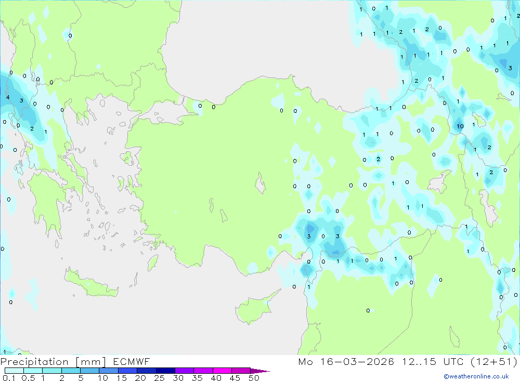Click the 'ECMWF' model label

click(132, 361)
